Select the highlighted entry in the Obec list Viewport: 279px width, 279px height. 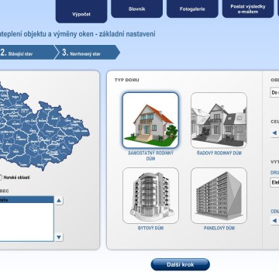[26, 200]
